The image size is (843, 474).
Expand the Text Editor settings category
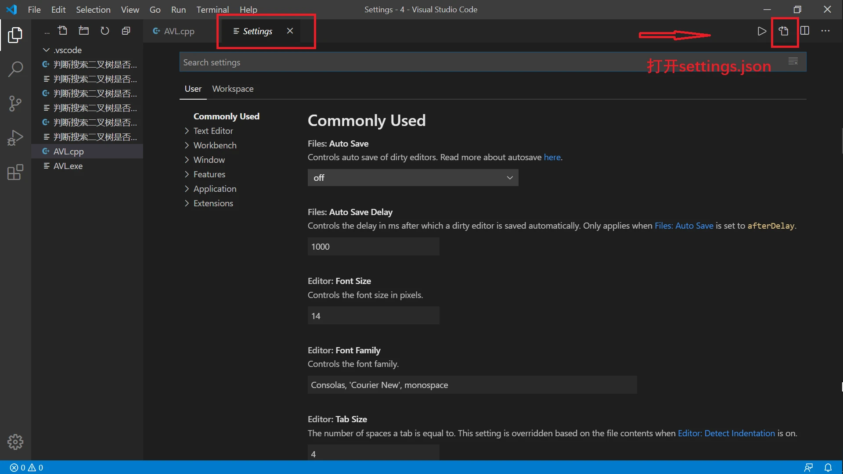pyautogui.click(x=213, y=131)
